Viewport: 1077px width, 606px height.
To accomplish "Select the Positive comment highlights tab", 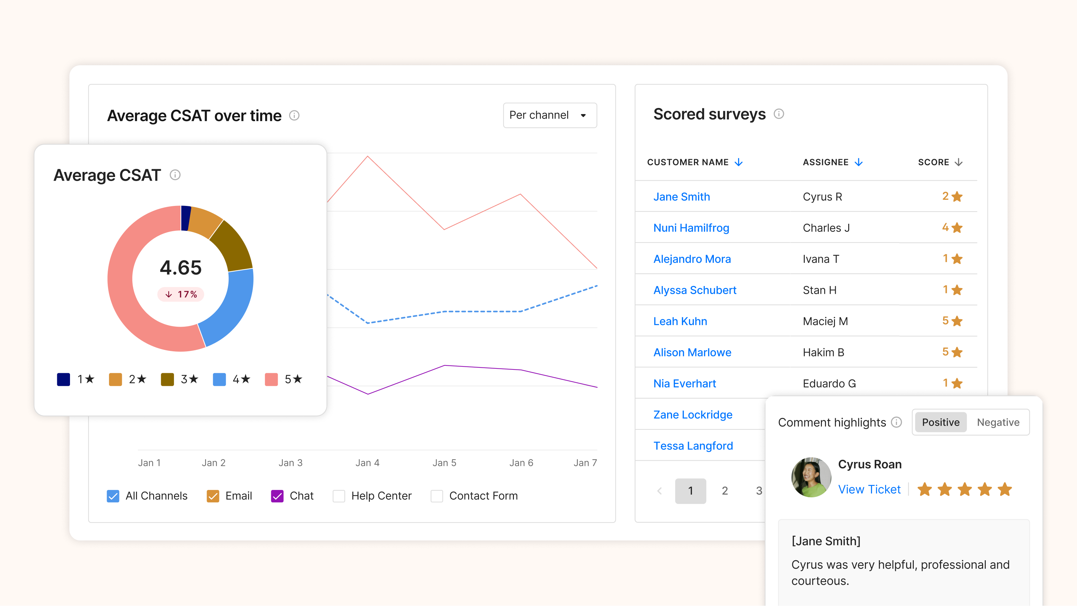I will click(x=940, y=423).
